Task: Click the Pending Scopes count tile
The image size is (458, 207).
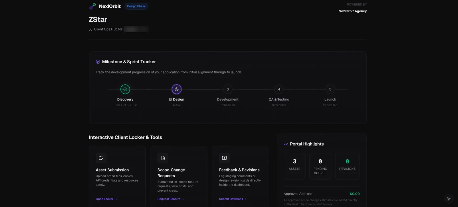Action: (320, 166)
